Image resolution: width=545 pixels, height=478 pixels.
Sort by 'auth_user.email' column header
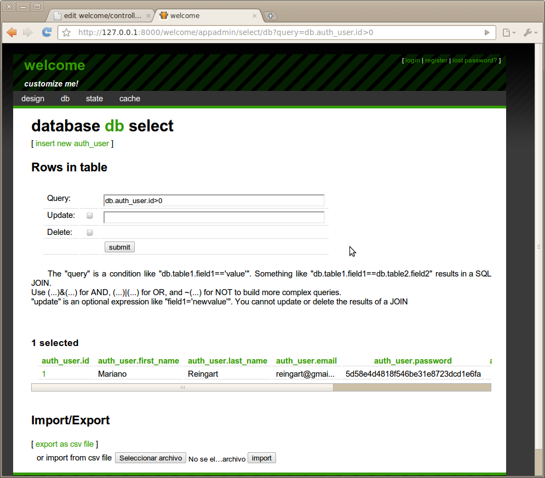[x=306, y=361]
